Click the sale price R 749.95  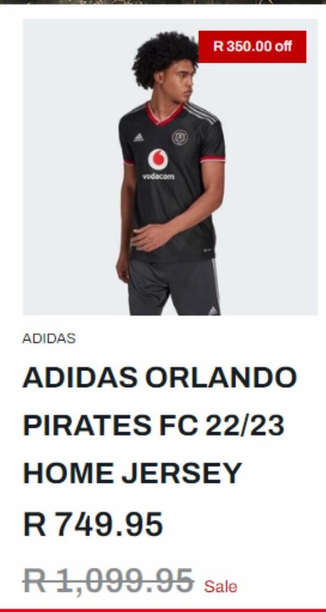[93, 525]
